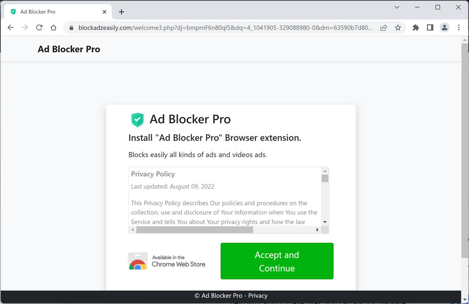
Task: Click the share icon in the address bar
Action: 384,27
